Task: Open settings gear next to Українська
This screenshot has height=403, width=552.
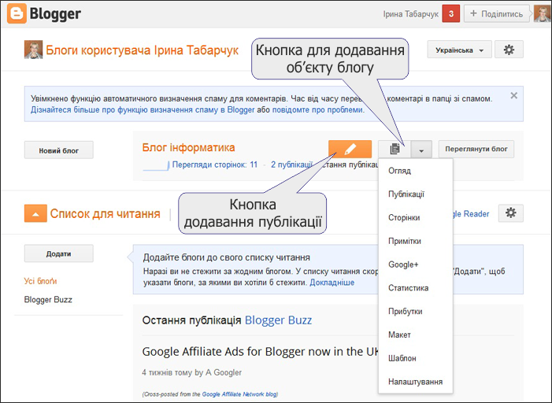Action: [x=509, y=50]
